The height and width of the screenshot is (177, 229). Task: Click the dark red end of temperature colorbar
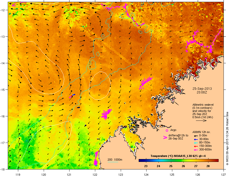pos(217,161)
